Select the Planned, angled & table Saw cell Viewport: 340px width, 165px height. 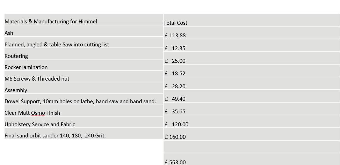(84, 43)
